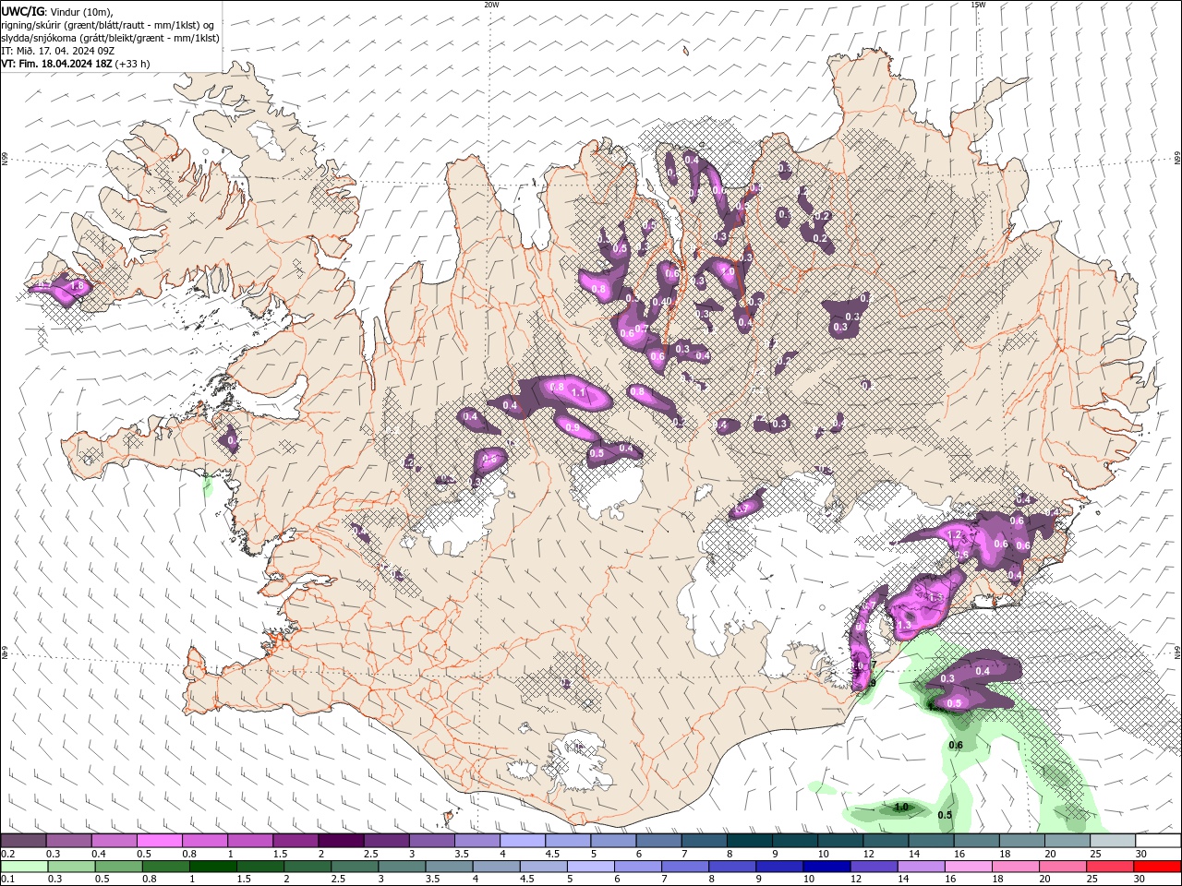
Task: Click the '1.0' value on green offshore rain patch
Action: pos(901,807)
